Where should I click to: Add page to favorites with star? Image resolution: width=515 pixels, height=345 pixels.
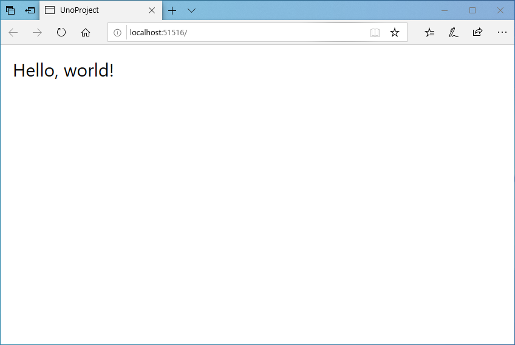tap(395, 33)
